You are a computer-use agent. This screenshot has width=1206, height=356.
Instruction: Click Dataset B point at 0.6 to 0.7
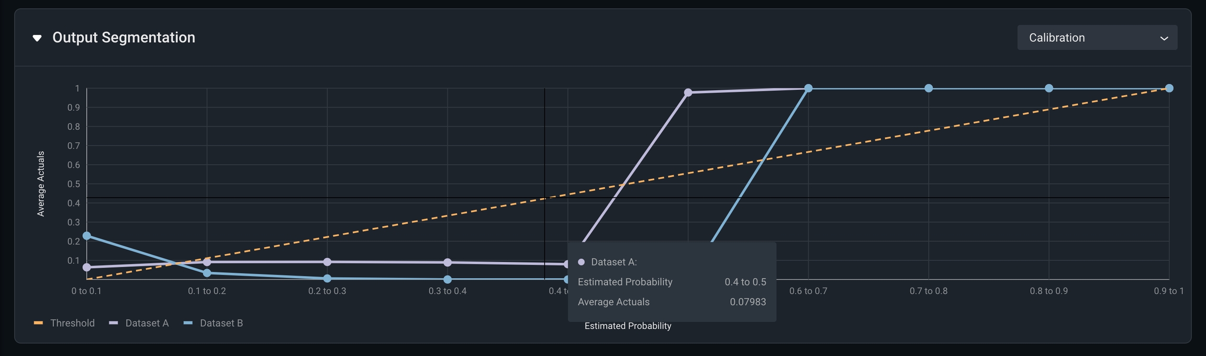(x=808, y=88)
